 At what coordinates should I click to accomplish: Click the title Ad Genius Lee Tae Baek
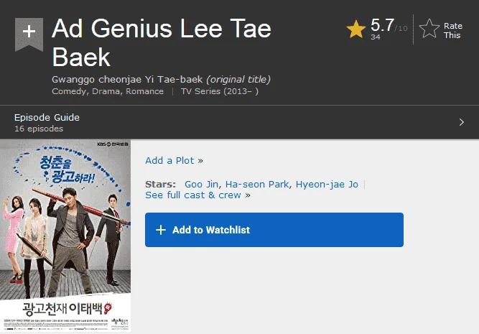pyautogui.click(x=162, y=42)
